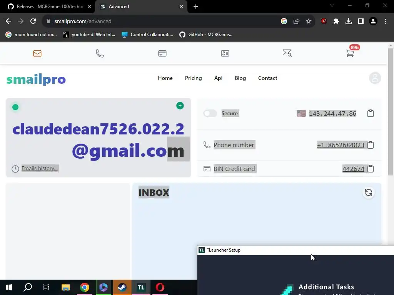Close the Advanced tab
This screenshot has height=295, width=394.
pyautogui.click(x=181, y=7)
